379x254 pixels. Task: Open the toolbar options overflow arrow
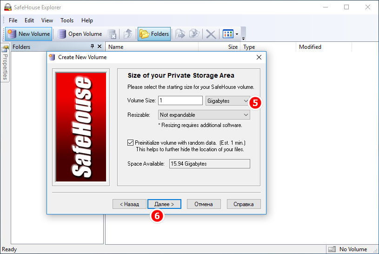[243, 39]
